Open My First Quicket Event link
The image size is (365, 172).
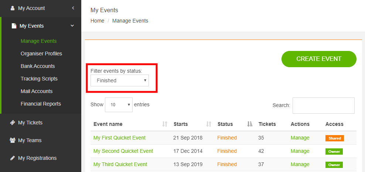click(119, 138)
